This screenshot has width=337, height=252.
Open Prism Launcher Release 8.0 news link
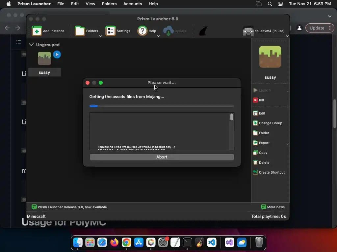click(x=72, y=207)
